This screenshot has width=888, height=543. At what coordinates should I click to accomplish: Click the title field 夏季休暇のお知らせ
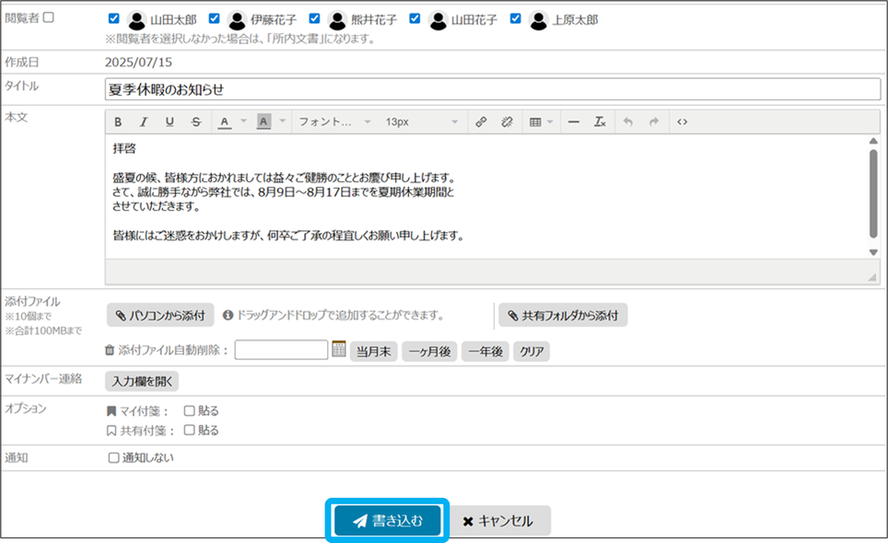coord(493,89)
